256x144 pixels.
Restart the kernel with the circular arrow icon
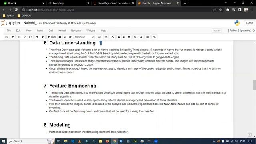coord(65,37)
